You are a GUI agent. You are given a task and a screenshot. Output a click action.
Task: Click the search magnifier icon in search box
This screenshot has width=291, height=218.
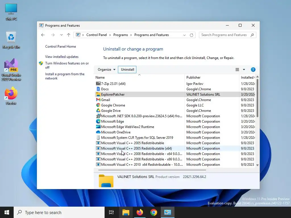[x=252, y=35]
